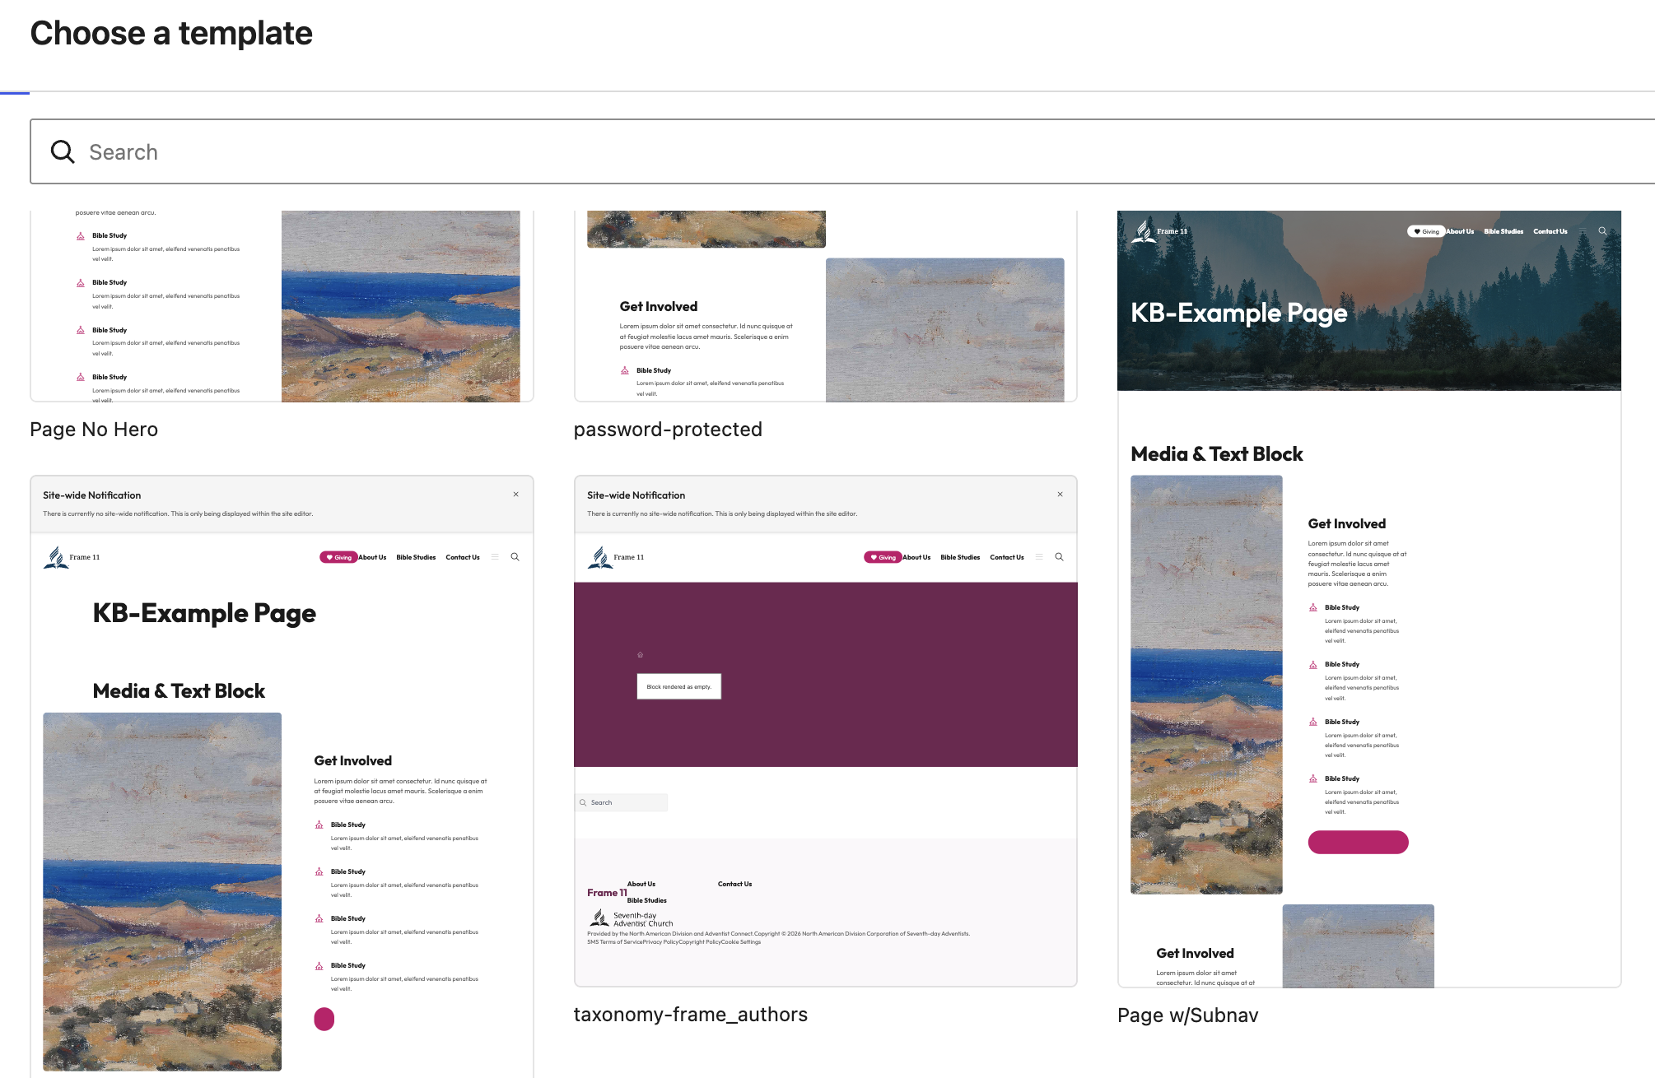Click Giving button in bottom-left template header

[338, 557]
